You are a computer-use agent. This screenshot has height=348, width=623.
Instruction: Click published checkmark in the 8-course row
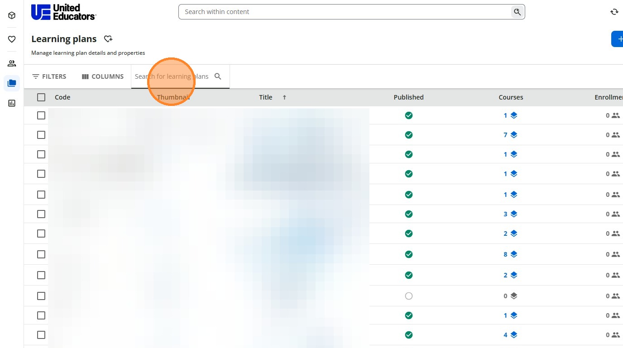409,254
